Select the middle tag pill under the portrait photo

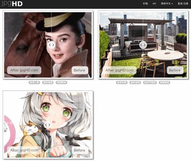pos(48,83)
